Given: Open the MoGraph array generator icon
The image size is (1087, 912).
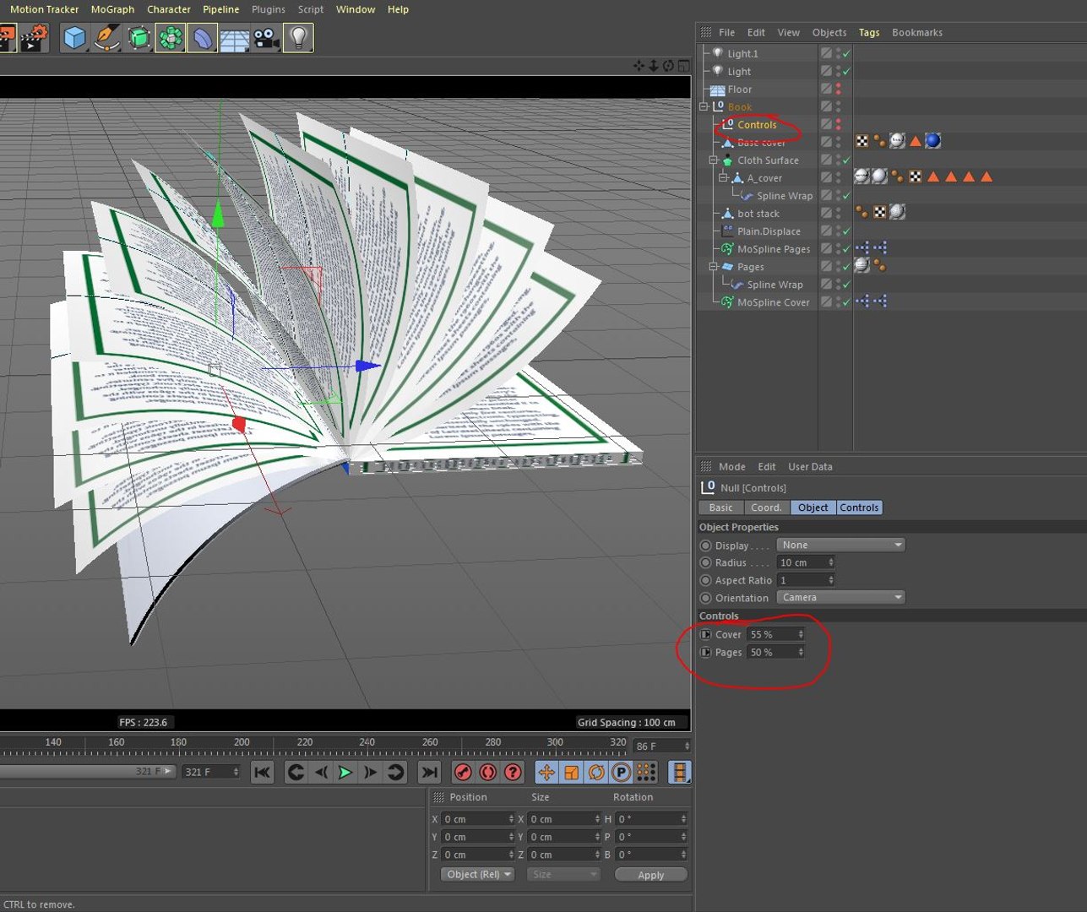Looking at the screenshot, I should pyautogui.click(x=171, y=38).
